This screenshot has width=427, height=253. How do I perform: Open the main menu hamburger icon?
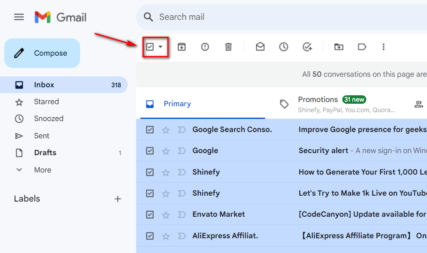pyautogui.click(x=19, y=17)
